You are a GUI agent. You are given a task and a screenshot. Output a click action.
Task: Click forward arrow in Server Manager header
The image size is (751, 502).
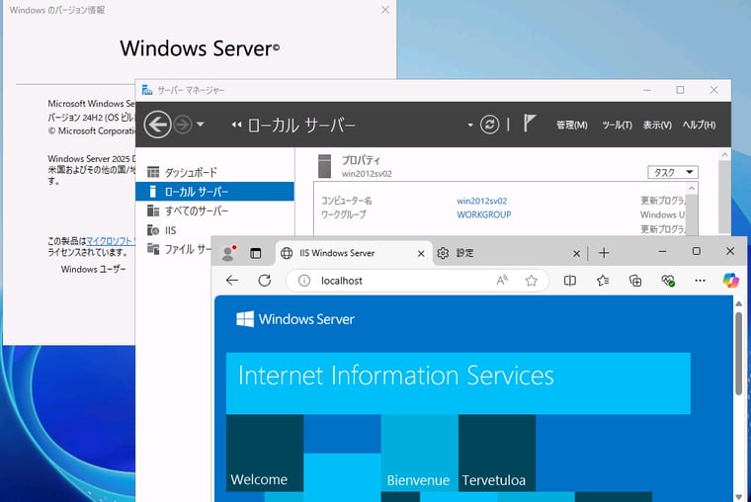click(x=183, y=125)
